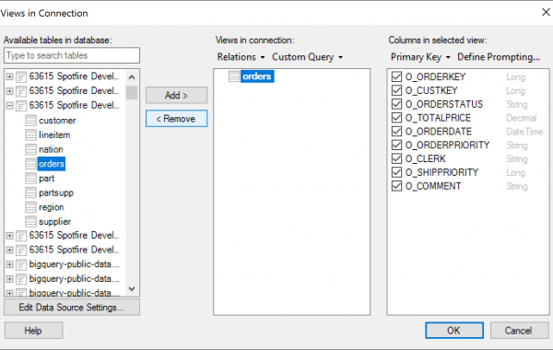Click the < Remove button
The image size is (553, 350).
(176, 119)
